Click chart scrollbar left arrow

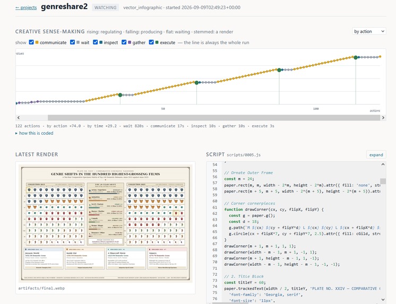point(19,118)
